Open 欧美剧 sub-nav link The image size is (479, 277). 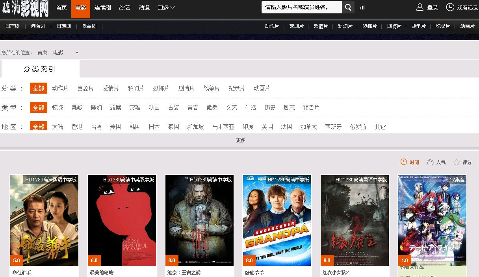pos(89,26)
